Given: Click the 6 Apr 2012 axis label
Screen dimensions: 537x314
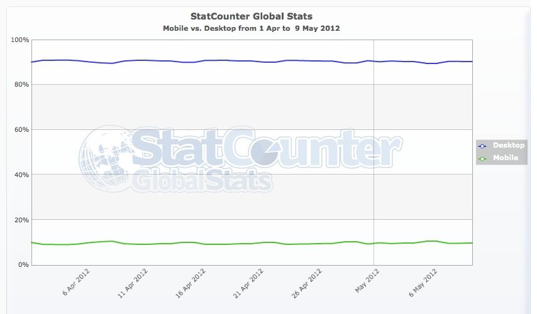Looking at the screenshot, I should tap(73, 284).
